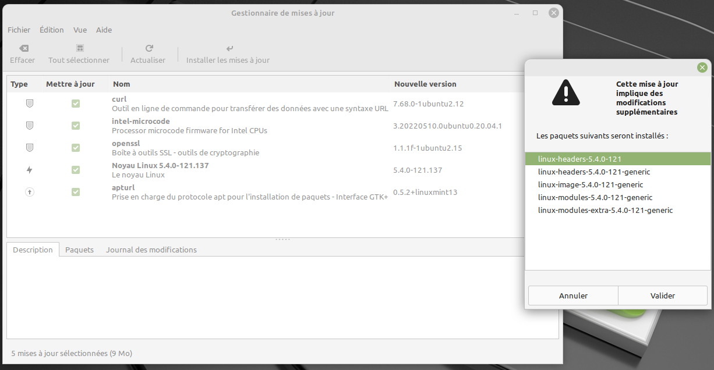
Task: Click Installer les mises à jour icon
Action: [229, 48]
